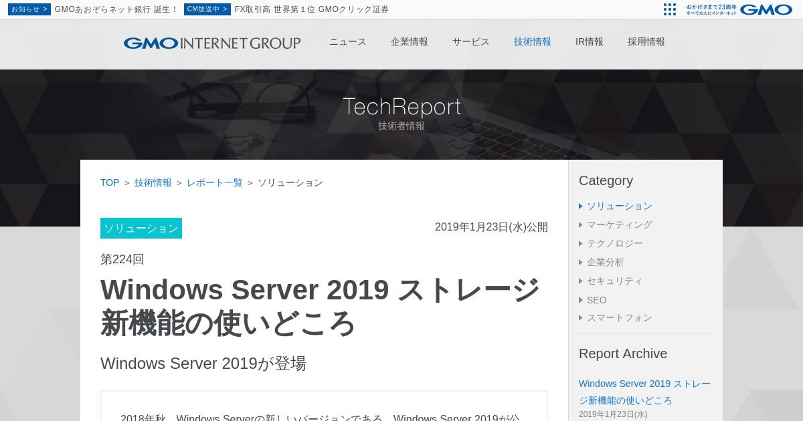
Task: Click the Report Archive sidebar heading
Action: coord(623,354)
